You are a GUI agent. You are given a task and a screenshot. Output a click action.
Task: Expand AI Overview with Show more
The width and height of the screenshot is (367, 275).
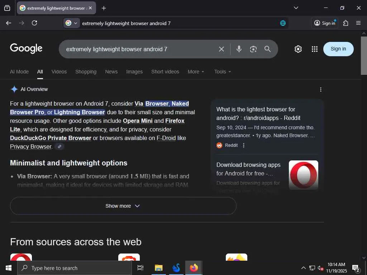click(x=123, y=206)
